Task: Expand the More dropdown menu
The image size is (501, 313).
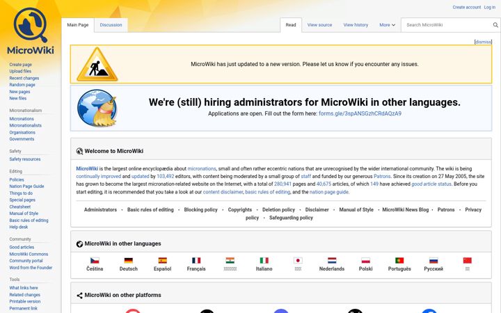Action: [388, 25]
